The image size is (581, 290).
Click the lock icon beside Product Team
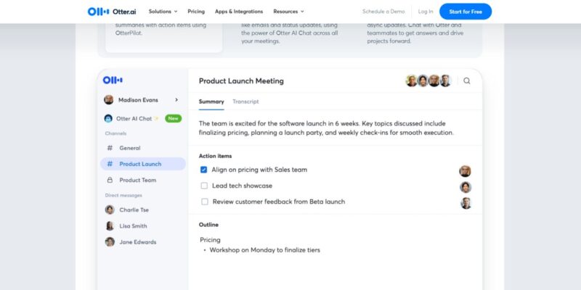pyautogui.click(x=110, y=180)
